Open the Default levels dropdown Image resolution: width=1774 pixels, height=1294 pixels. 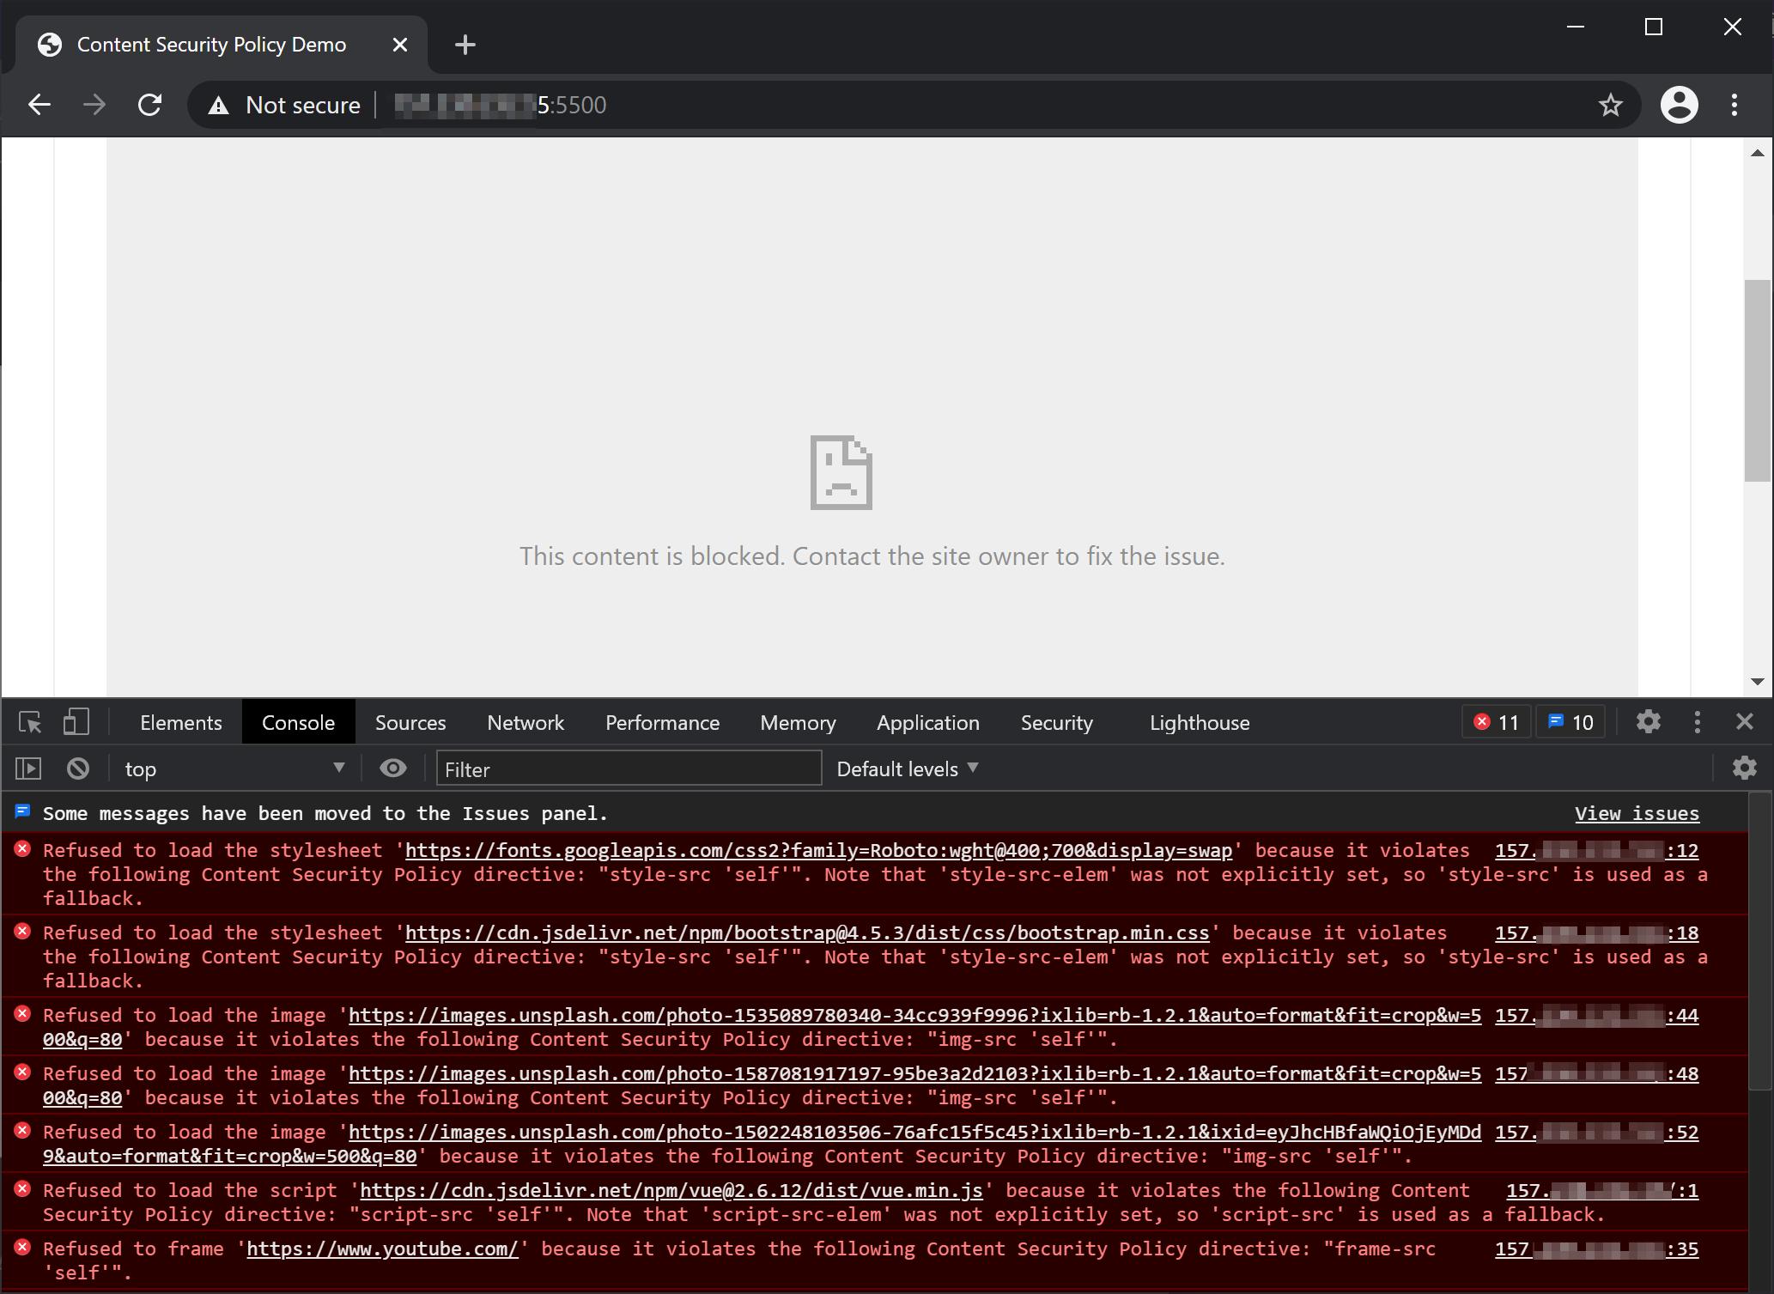click(906, 768)
